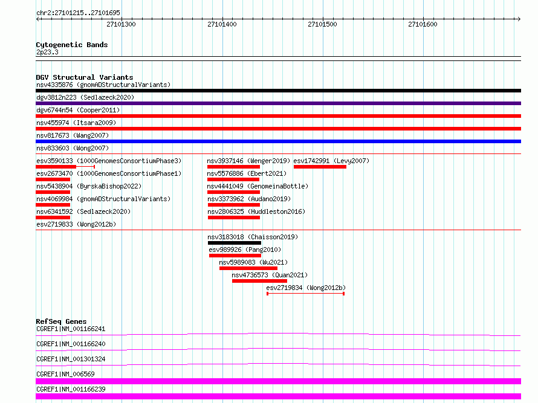Image resolution: width=538 pixels, height=403 pixels.
Task: Click nsv3183018 (Chaisson2019) label
Action: [x=253, y=237]
